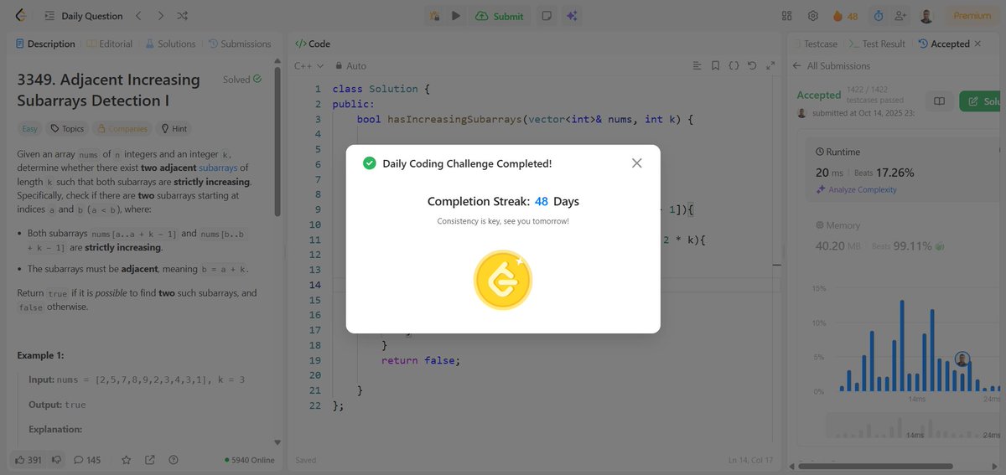Image resolution: width=1006 pixels, height=475 pixels.
Task: Open the book icon beside Solution button
Action: point(940,101)
